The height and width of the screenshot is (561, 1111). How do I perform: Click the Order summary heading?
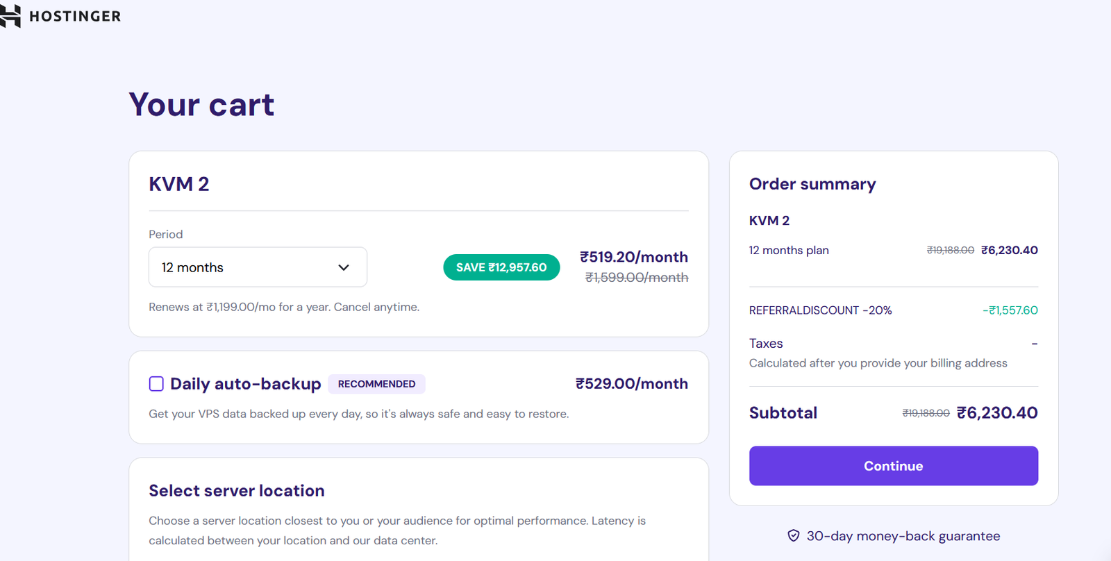(812, 184)
